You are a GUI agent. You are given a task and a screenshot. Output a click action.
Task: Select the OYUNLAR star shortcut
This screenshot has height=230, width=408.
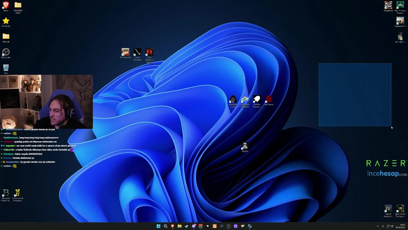tap(6, 22)
